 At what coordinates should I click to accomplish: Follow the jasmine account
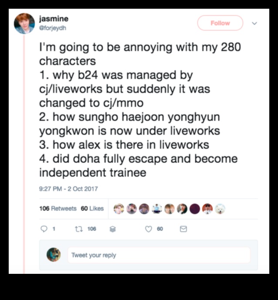pos(220,23)
